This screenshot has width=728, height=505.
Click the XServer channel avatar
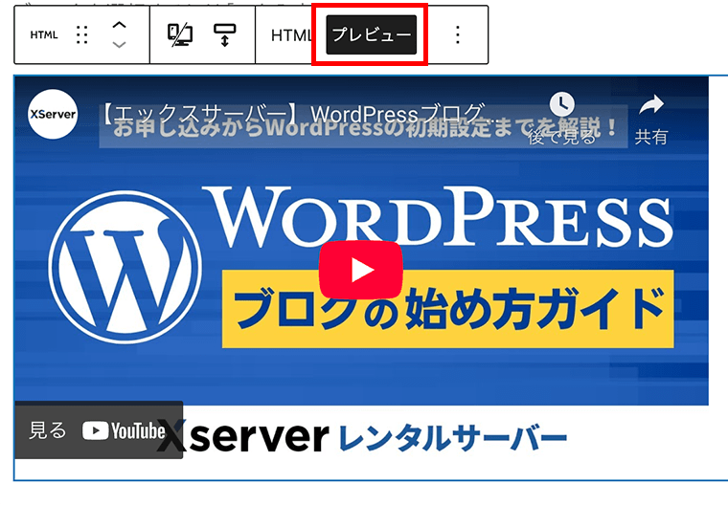pos(53,114)
